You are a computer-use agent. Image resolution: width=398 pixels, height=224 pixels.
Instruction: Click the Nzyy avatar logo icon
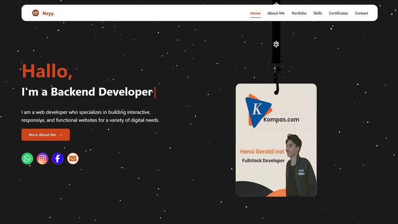(x=36, y=13)
